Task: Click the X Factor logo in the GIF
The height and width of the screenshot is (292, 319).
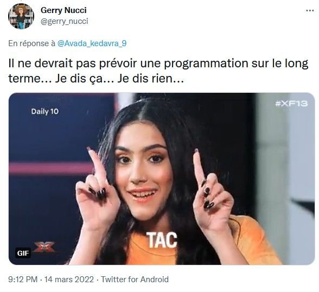Action: (x=44, y=246)
